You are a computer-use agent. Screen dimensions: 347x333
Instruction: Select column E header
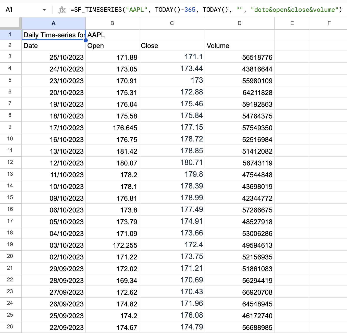point(292,23)
